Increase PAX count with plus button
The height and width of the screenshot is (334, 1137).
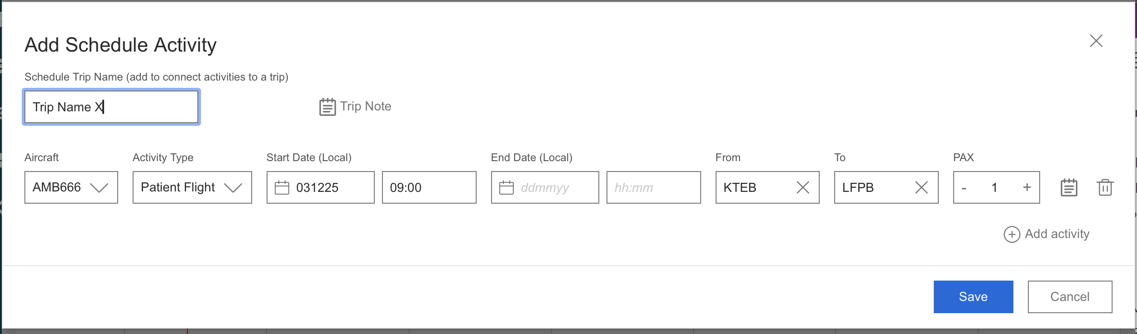[x=1027, y=187]
